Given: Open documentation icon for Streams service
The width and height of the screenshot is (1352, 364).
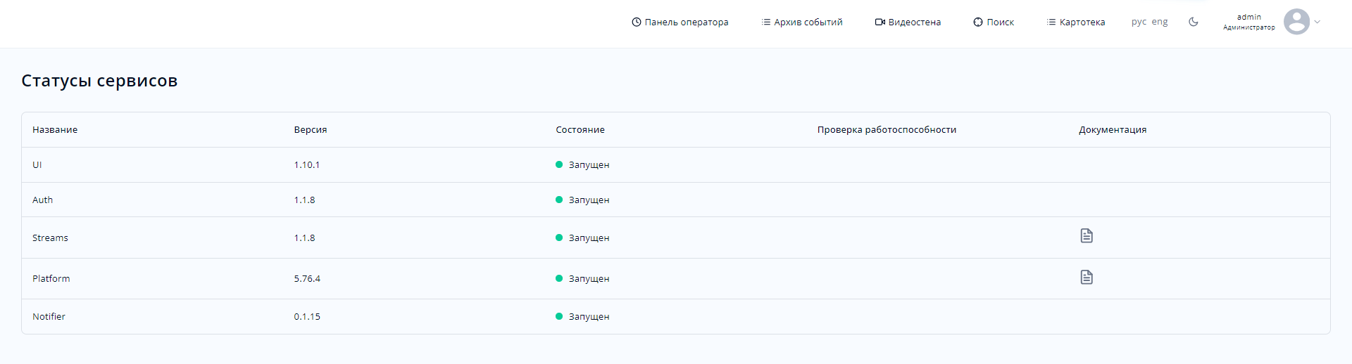Looking at the screenshot, I should (x=1087, y=235).
